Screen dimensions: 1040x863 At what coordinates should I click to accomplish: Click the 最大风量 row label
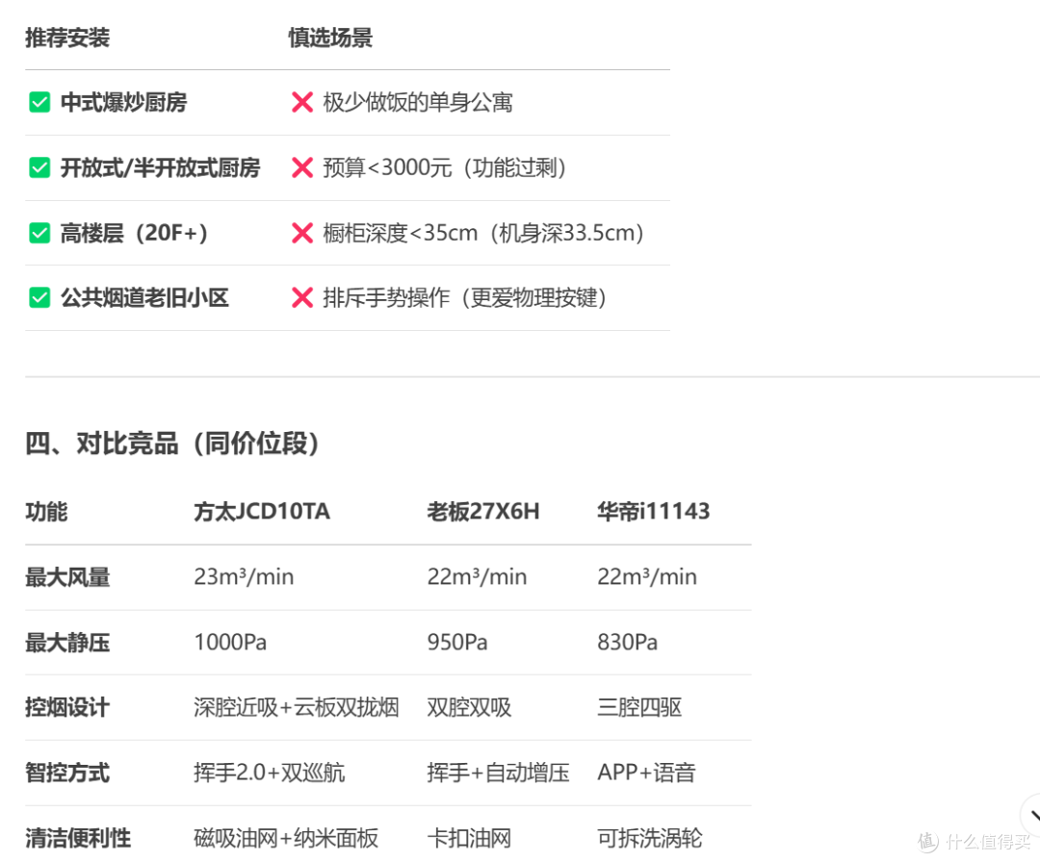(66, 577)
